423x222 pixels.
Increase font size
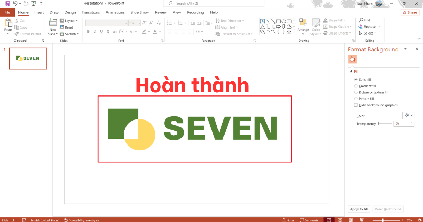145,23
